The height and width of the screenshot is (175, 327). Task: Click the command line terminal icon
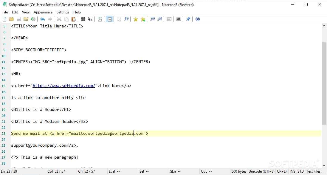pyautogui.click(x=179, y=19)
